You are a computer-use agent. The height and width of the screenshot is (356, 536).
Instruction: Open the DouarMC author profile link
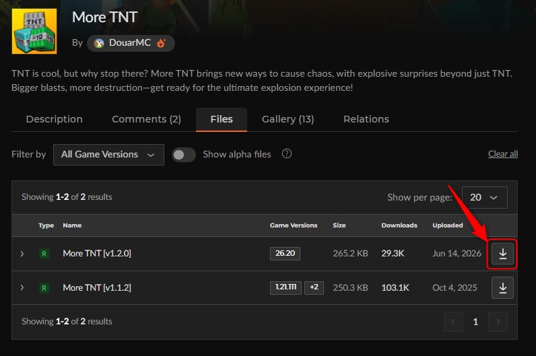click(130, 42)
